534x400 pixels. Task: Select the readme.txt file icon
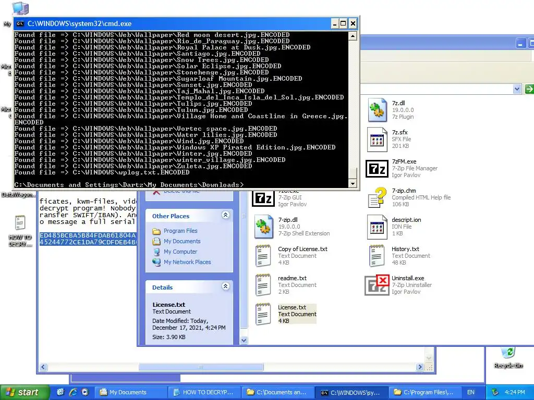tap(263, 285)
